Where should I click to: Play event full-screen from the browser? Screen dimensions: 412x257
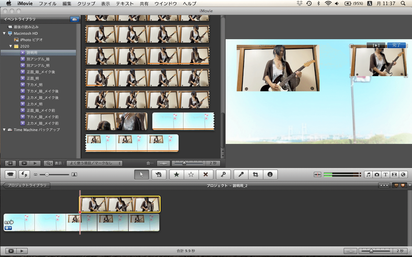[x=24, y=163]
